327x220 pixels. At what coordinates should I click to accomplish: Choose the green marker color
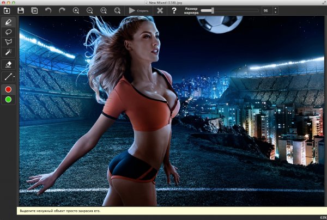coord(8,99)
